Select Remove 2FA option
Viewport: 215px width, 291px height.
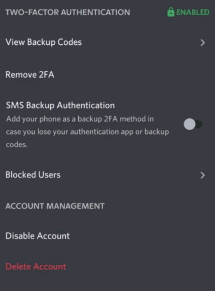[107, 75]
